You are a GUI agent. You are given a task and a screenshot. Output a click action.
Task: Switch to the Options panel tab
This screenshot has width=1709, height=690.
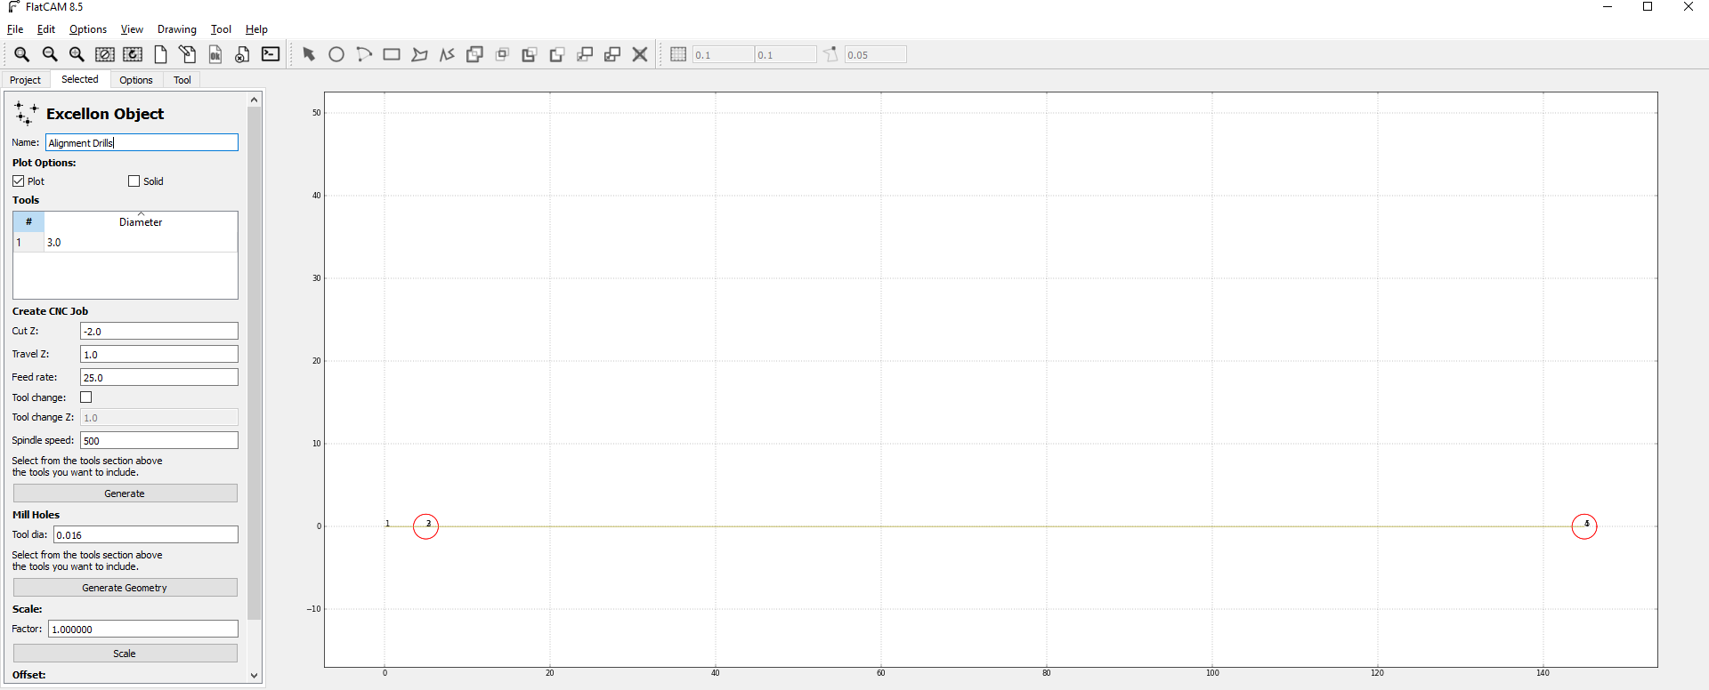click(x=136, y=80)
